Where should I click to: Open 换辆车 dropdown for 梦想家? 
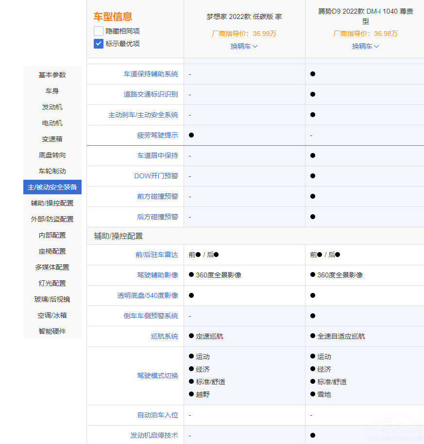244,46
